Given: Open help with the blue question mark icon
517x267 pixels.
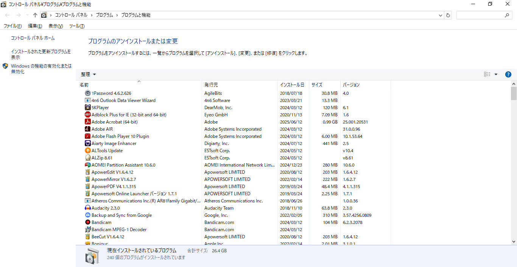Looking at the screenshot, I should (508, 74).
